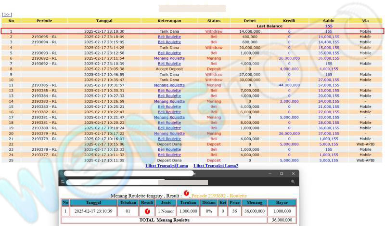Open Menang Roulette link in row 11
385x226 pixels.
169,85
